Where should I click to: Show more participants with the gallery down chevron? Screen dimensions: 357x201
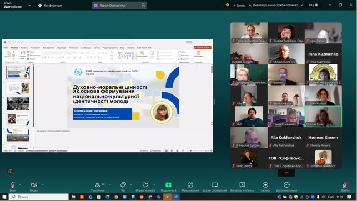tap(286, 173)
